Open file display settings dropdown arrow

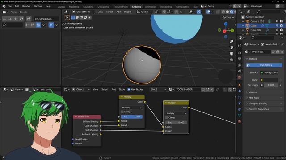(43, 25)
